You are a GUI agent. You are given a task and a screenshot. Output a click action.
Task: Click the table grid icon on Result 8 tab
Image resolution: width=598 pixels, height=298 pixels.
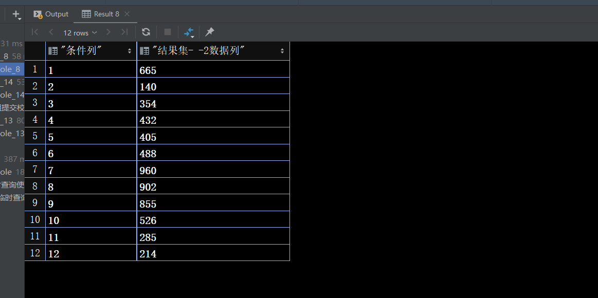point(85,14)
